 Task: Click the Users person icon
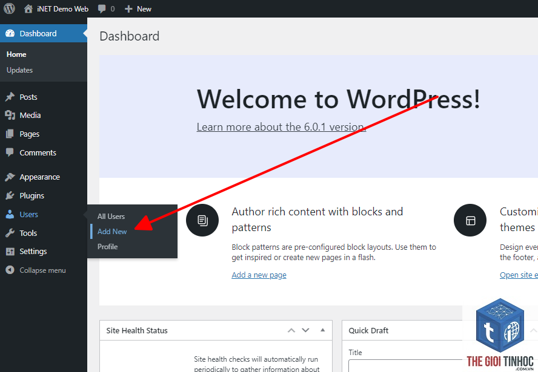[x=10, y=215]
